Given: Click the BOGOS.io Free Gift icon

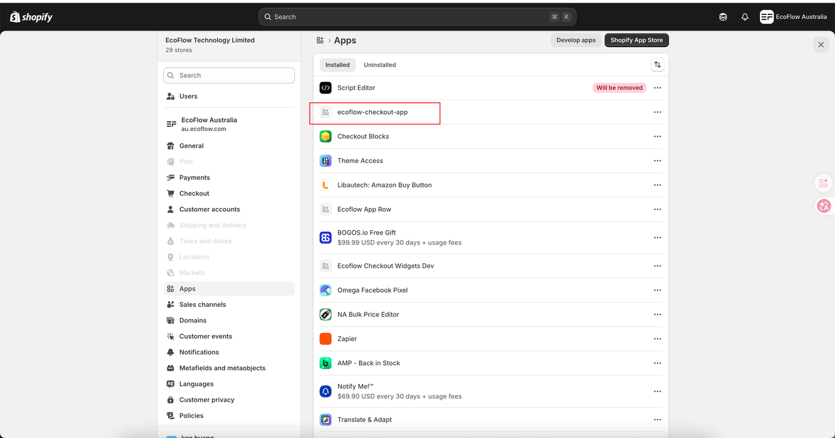Looking at the screenshot, I should click(x=326, y=237).
